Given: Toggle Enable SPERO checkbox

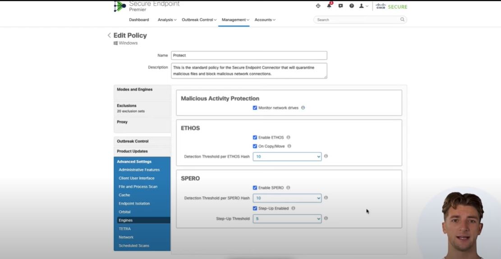Looking at the screenshot, I should (x=255, y=188).
